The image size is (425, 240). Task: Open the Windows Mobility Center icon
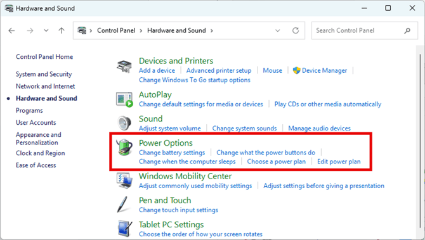tap(124, 180)
